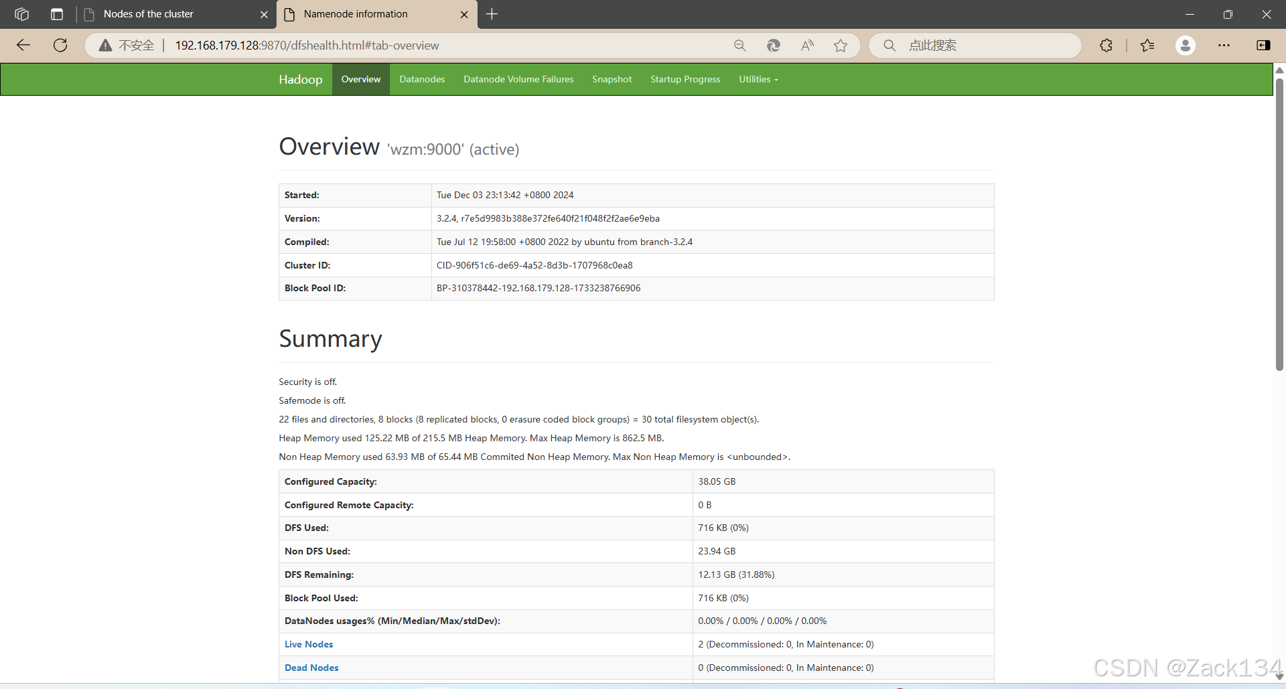
Task: Click the DFS Remaining 12.13 GB value
Action: tap(736, 575)
